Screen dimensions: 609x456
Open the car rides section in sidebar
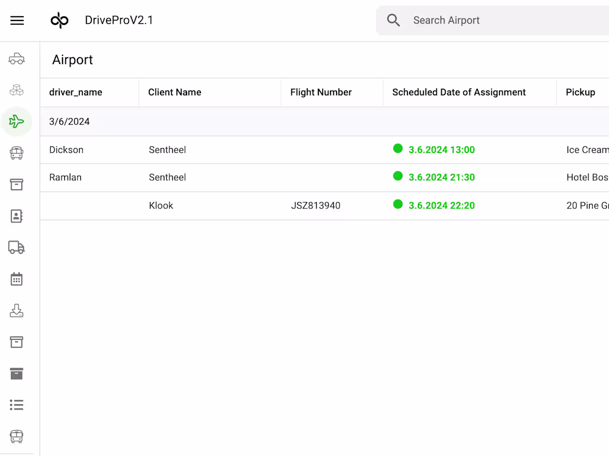click(x=17, y=58)
